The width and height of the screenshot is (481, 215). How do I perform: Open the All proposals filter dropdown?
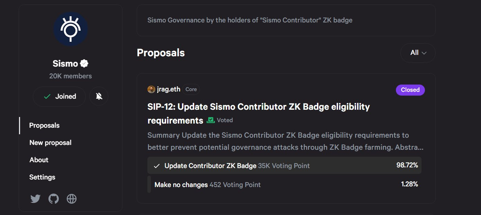pos(418,53)
